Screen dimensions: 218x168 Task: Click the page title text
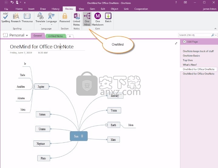[42, 46]
